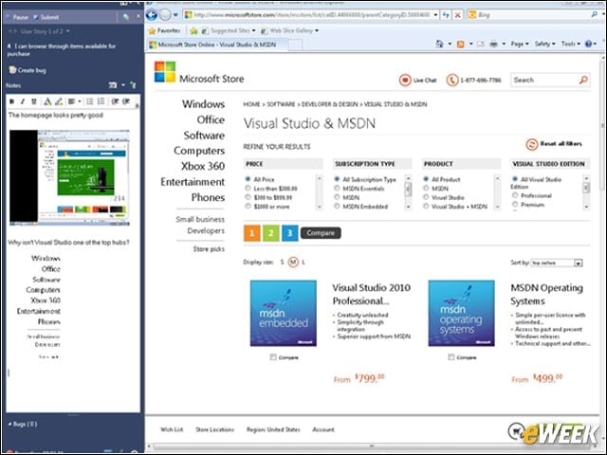The image size is (607, 455).
Task: Click the refresh arrows icon beside address bar
Action: click(x=447, y=15)
